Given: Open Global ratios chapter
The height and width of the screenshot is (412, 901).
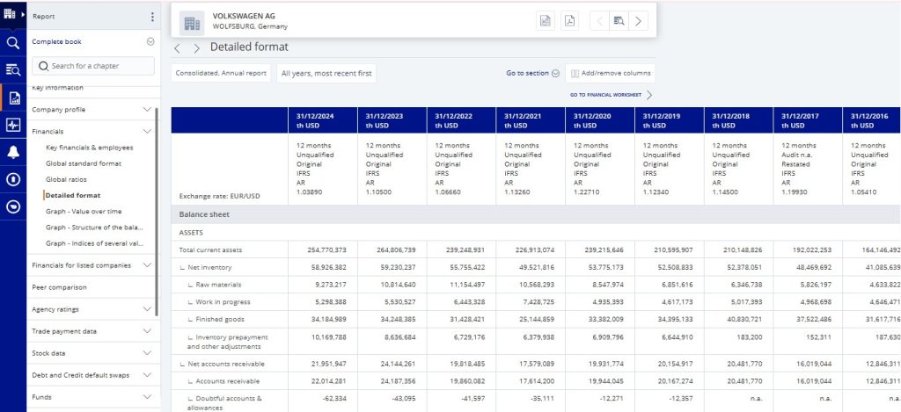Looking at the screenshot, I should (x=66, y=179).
